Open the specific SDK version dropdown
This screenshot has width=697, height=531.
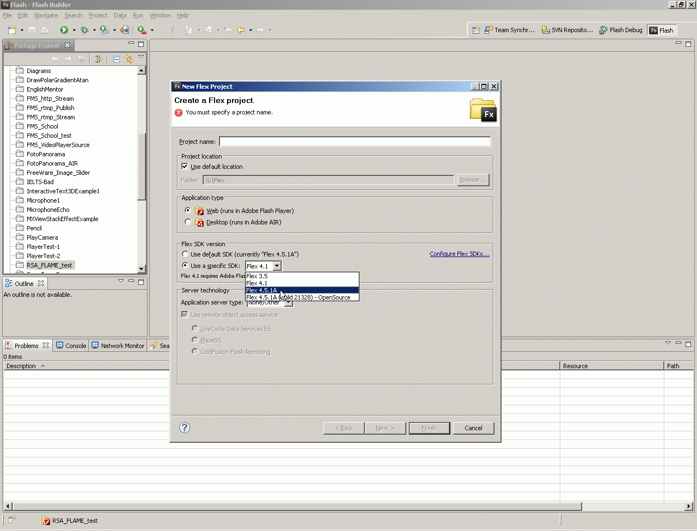point(277,266)
